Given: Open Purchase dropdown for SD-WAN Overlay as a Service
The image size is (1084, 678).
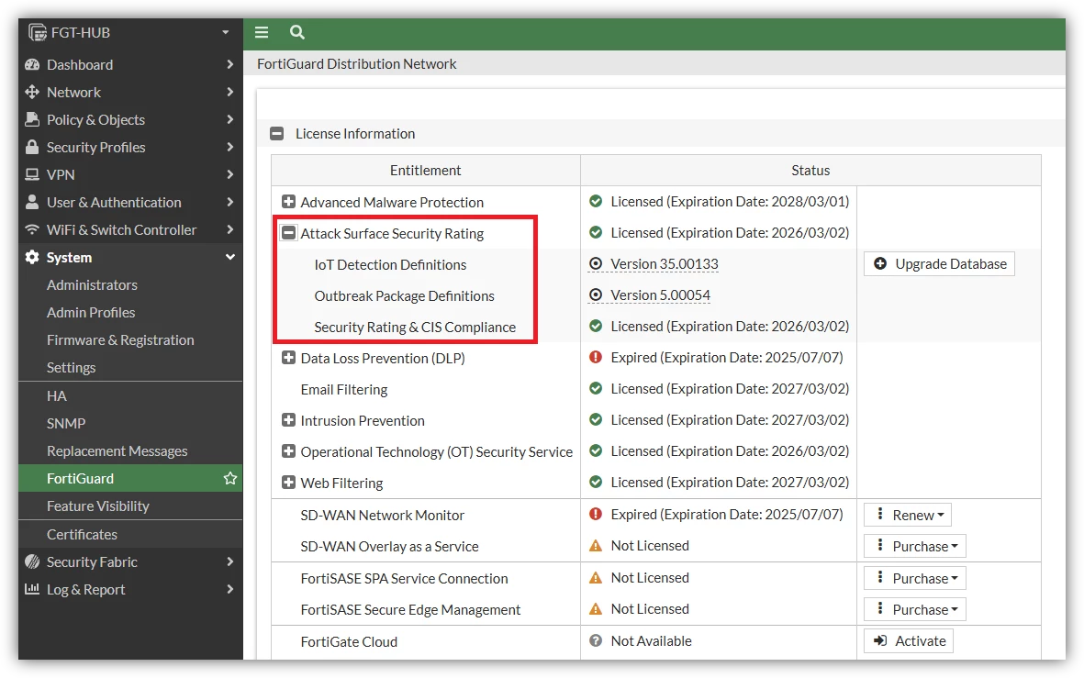Looking at the screenshot, I should pyautogui.click(x=914, y=546).
